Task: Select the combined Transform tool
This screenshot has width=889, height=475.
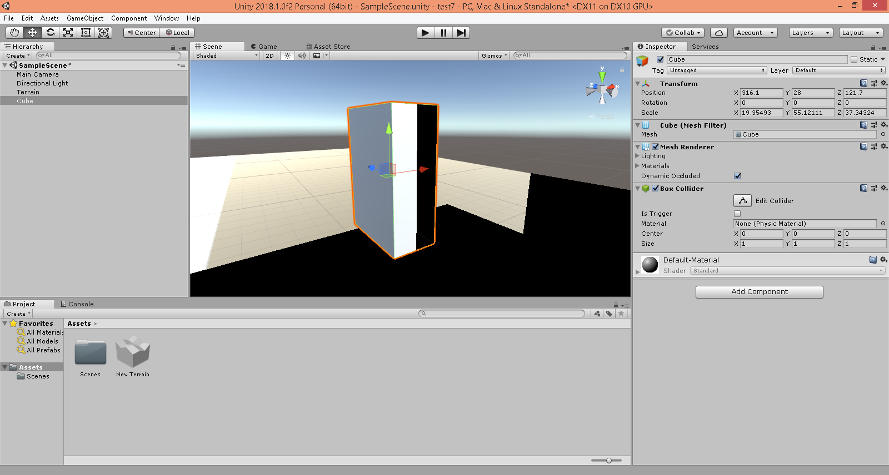Action: [103, 33]
